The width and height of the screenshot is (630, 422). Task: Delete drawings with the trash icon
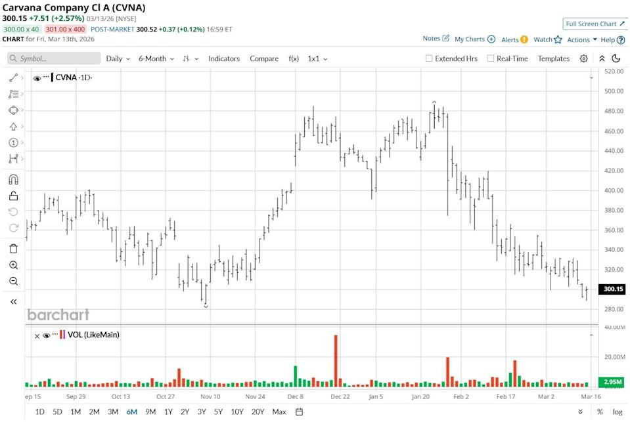(x=13, y=248)
